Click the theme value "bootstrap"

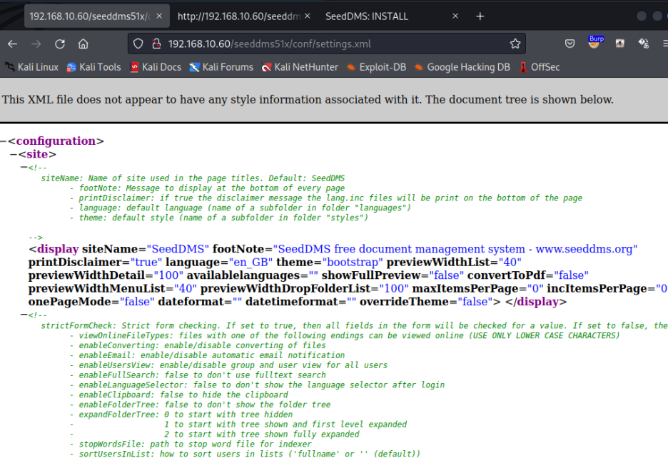(353, 263)
